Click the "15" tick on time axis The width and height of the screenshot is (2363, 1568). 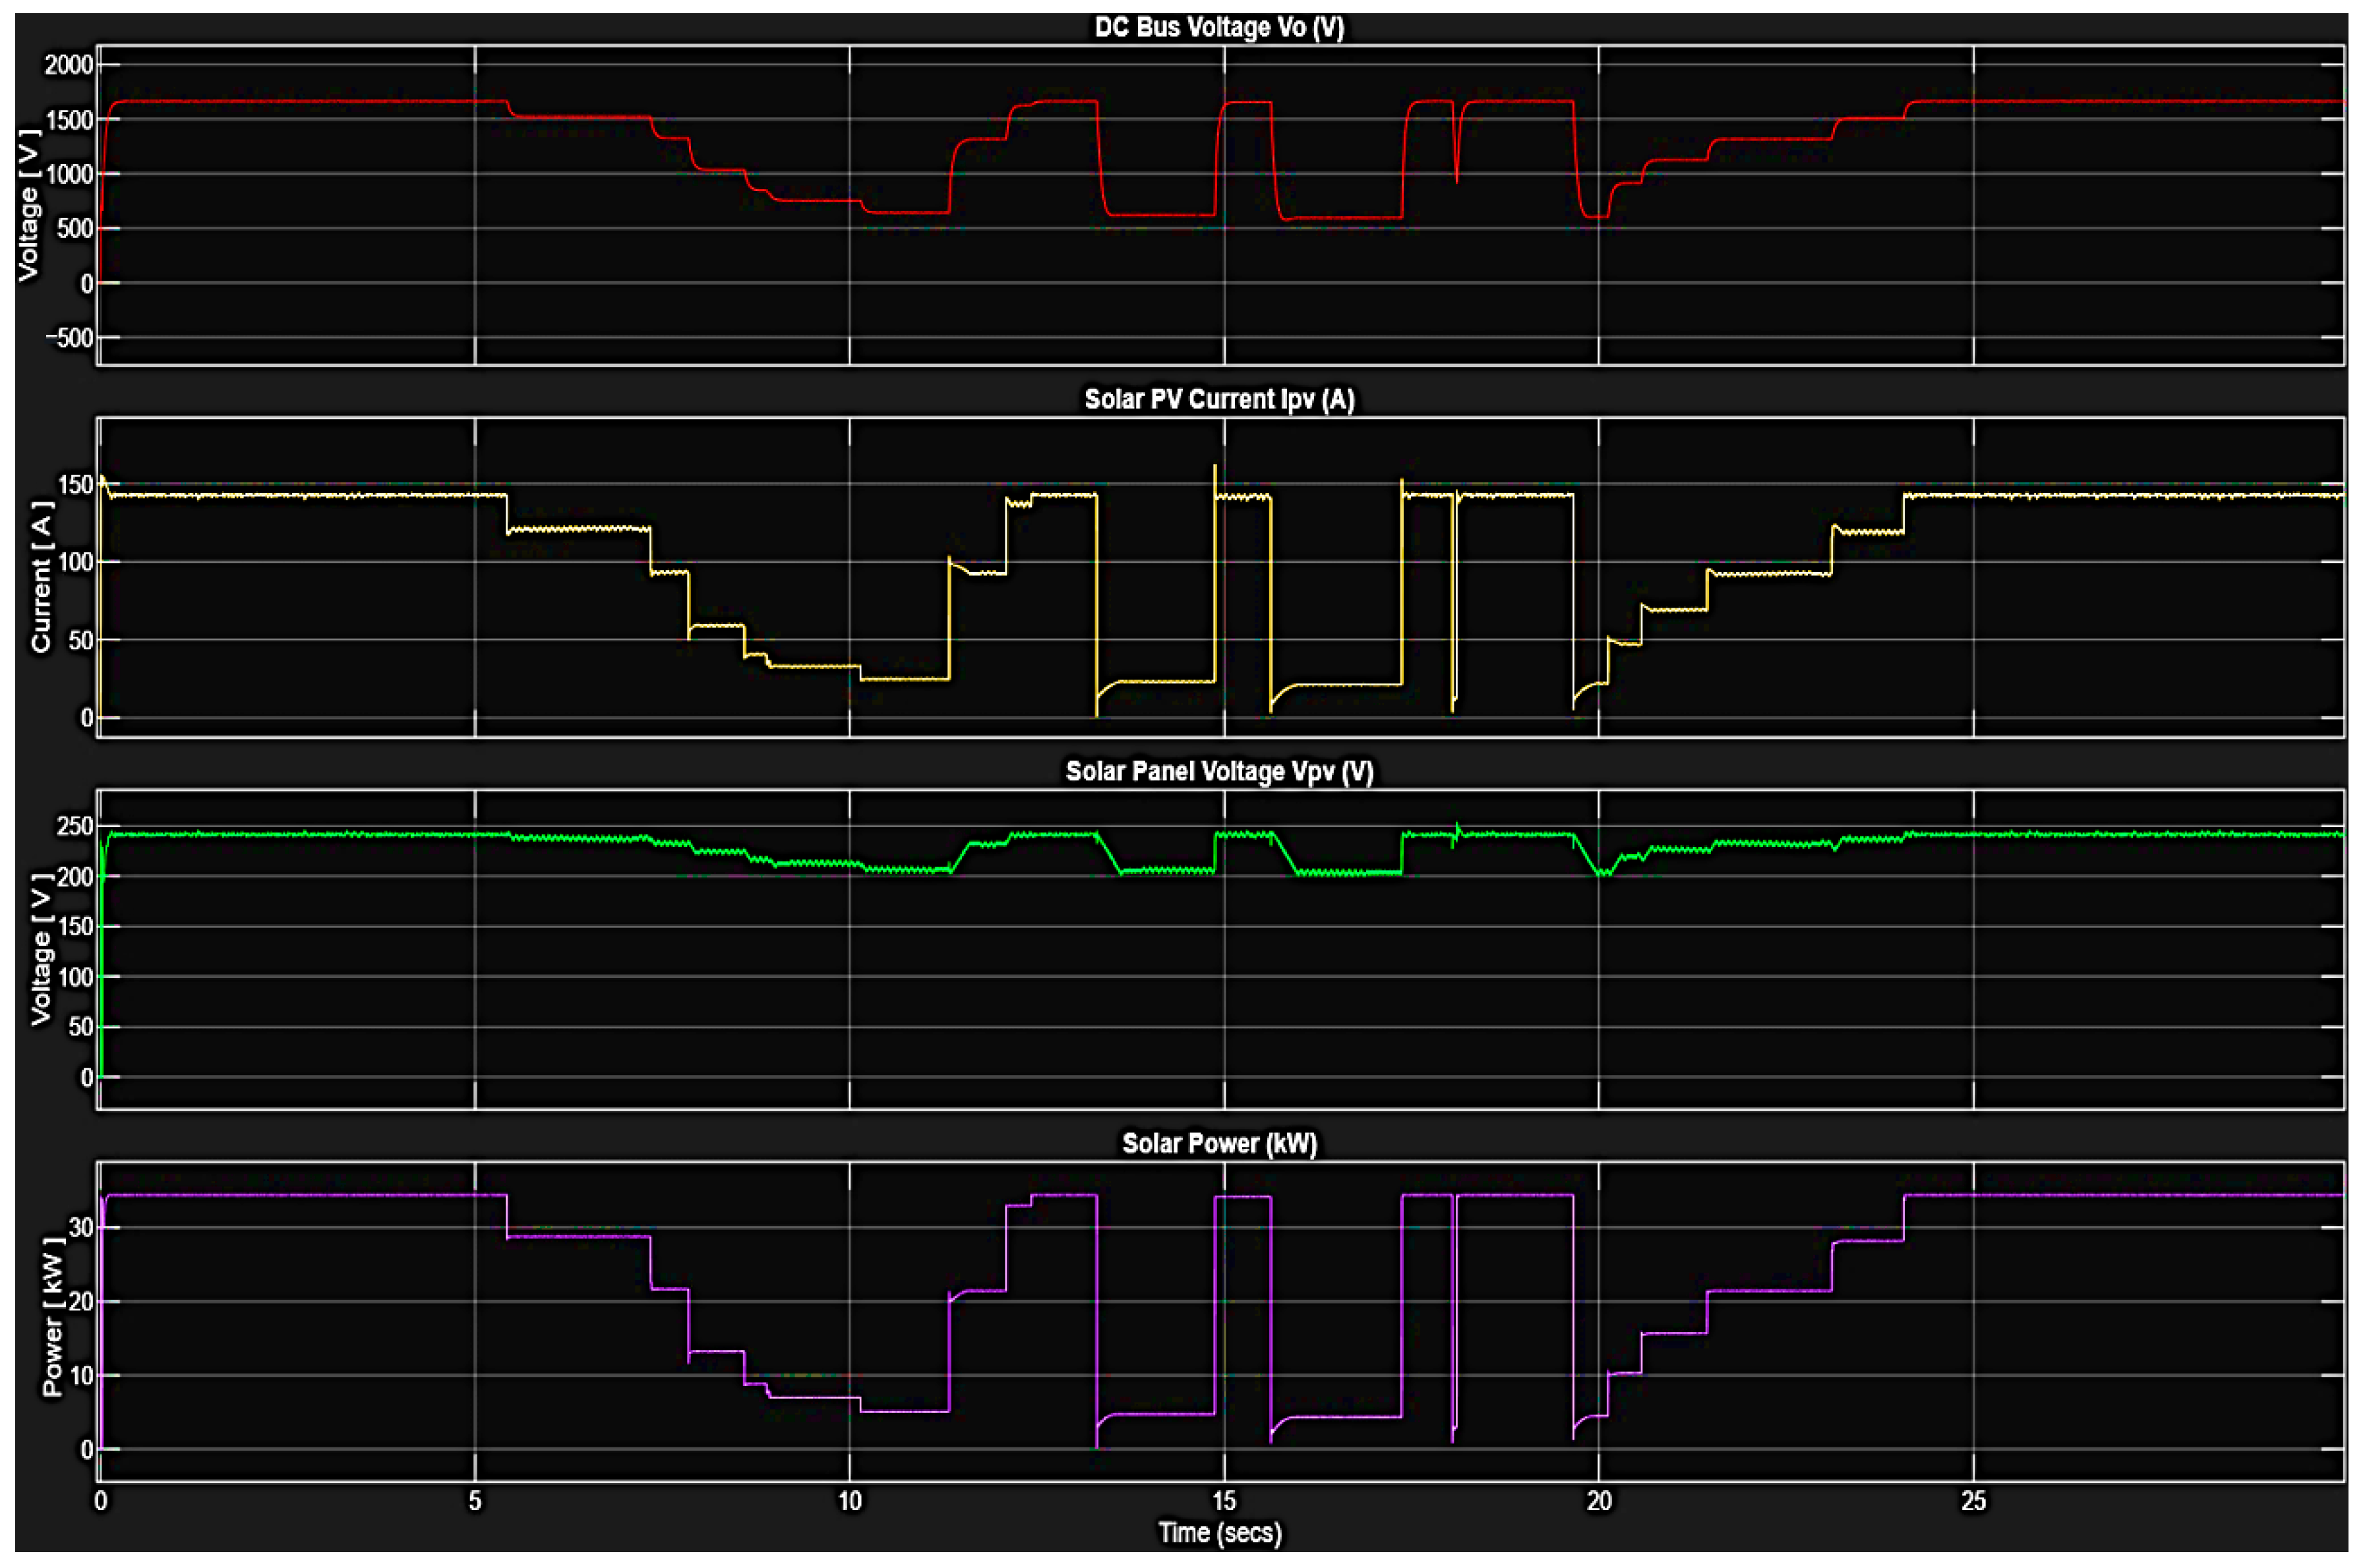1224,1501
